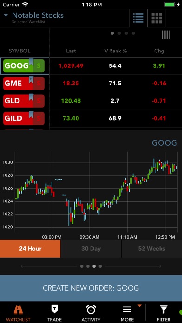The height and width of the screenshot is (323, 182).
Task: Open the Watchlist tab
Action: coord(18,313)
